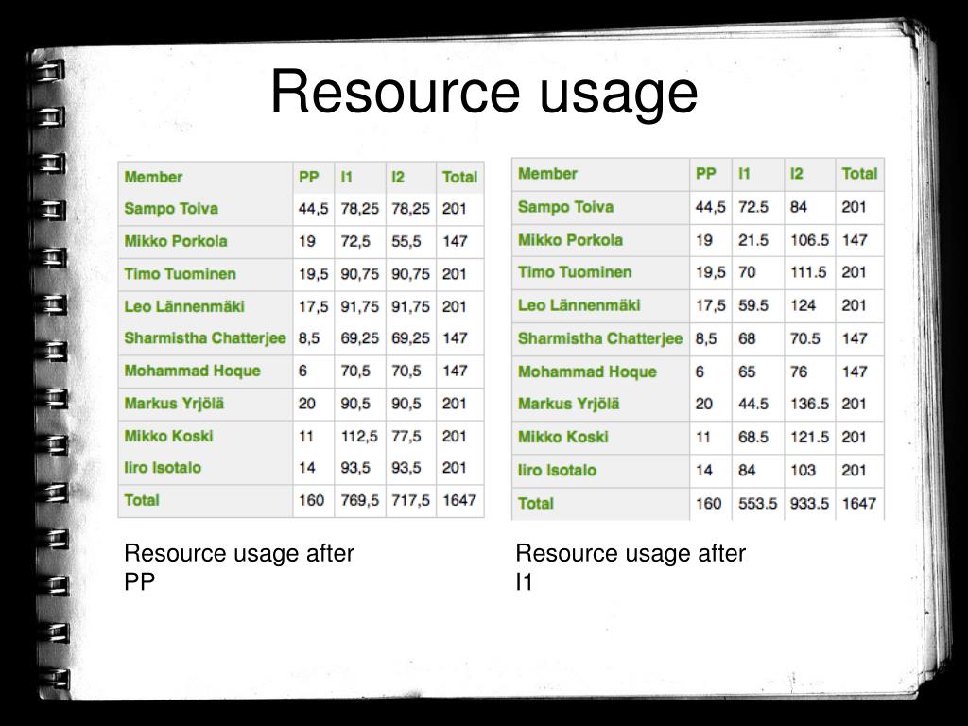Click the "111.5" value in Timo Tuominen's row
Viewport: 968px width, 726px height.
click(x=808, y=272)
